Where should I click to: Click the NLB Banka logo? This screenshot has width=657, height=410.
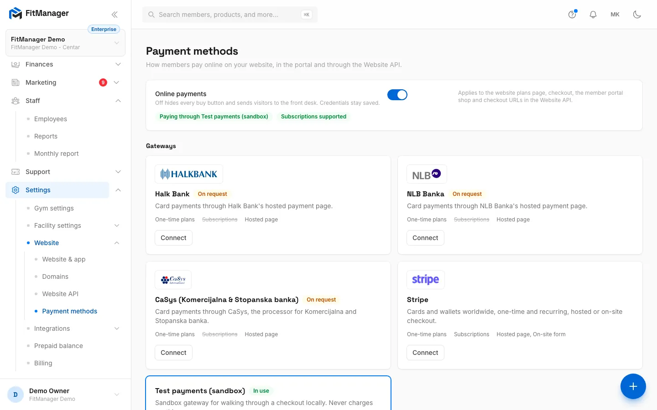[427, 174]
